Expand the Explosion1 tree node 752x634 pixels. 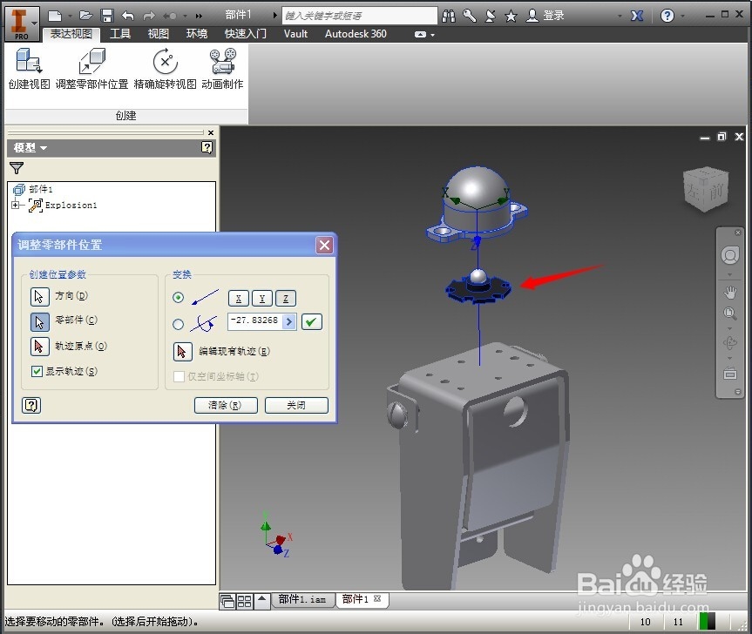click(16, 206)
